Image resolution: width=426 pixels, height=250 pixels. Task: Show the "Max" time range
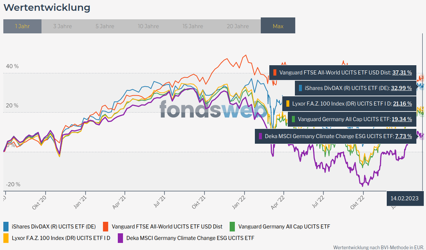pyautogui.click(x=278, y=26)
